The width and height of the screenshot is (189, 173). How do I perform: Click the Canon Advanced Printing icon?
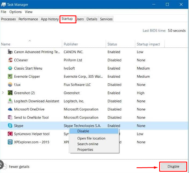[10, 52]
